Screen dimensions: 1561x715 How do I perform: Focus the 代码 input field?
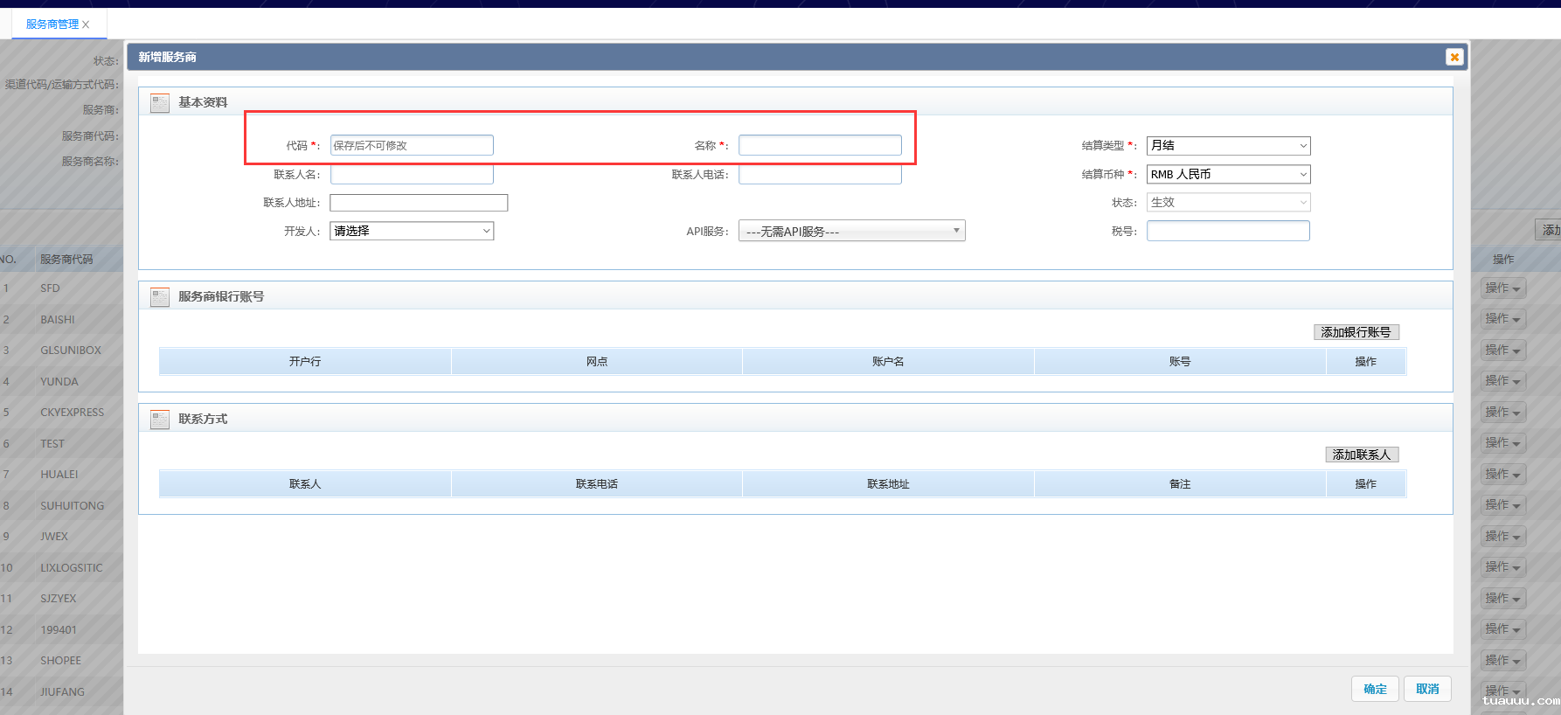(412, 145)
